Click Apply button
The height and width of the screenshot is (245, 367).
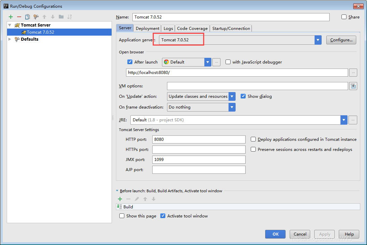point(324,234)
